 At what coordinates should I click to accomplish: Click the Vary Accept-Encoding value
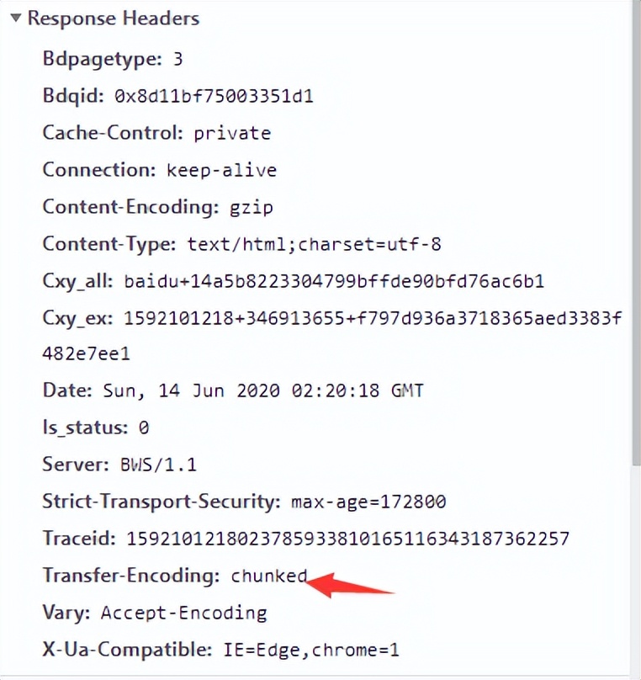click(x=183, y=613)
